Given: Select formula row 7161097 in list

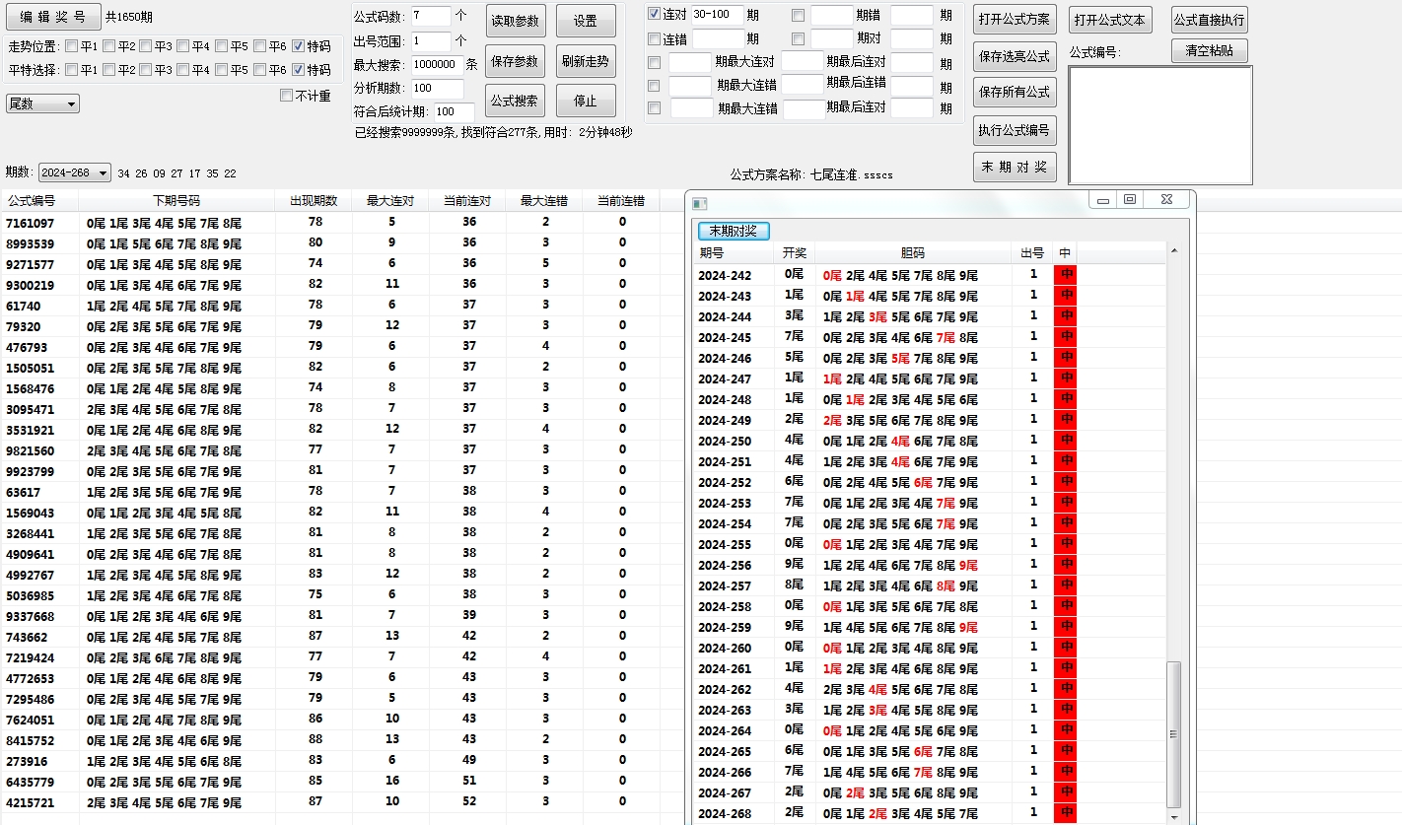Looking at the screenshot, I should point(31,223).
